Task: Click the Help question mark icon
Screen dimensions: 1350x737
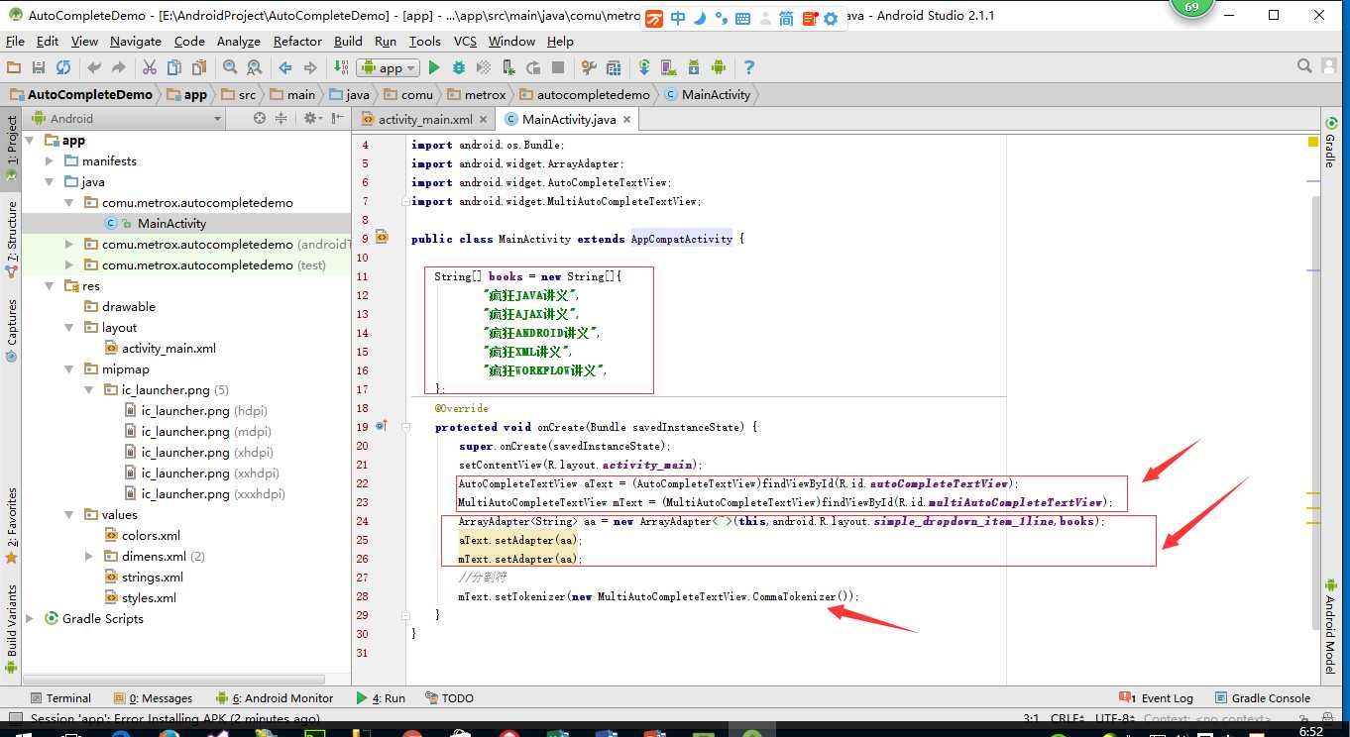Action: pyautogui.click(x=749, y=67)
